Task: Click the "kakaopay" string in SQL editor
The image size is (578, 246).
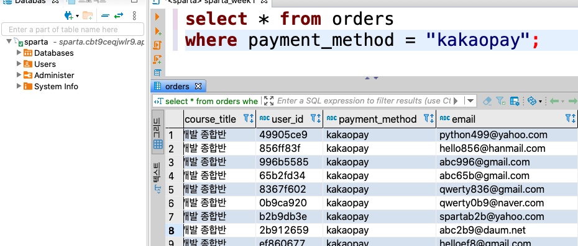Action: click(478, 40)
